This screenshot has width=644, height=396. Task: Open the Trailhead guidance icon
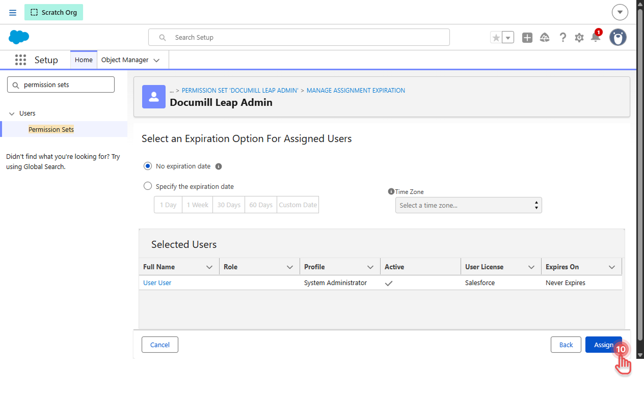[x=545, y=38]
